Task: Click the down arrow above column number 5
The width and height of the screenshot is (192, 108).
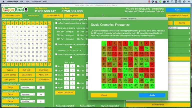Action: point(25,23)
